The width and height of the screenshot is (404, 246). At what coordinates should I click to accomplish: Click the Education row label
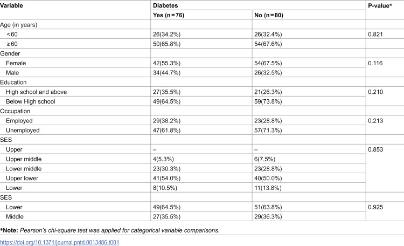click(x=15, y=82)
